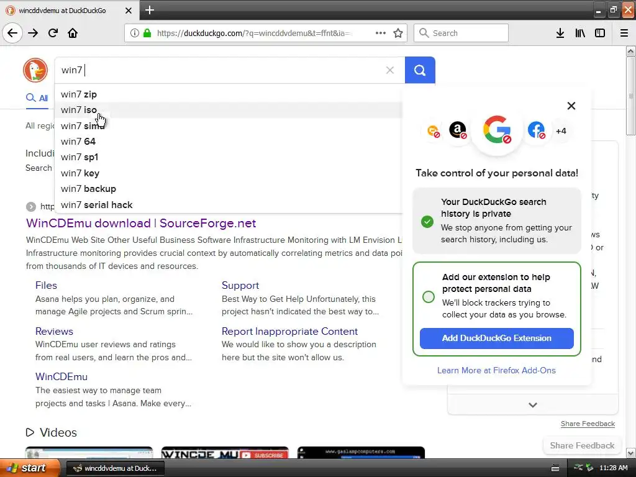Click the DuckDuckGo duck logo
Viewport: 636px width, 477px height.
tap(35, 70)
